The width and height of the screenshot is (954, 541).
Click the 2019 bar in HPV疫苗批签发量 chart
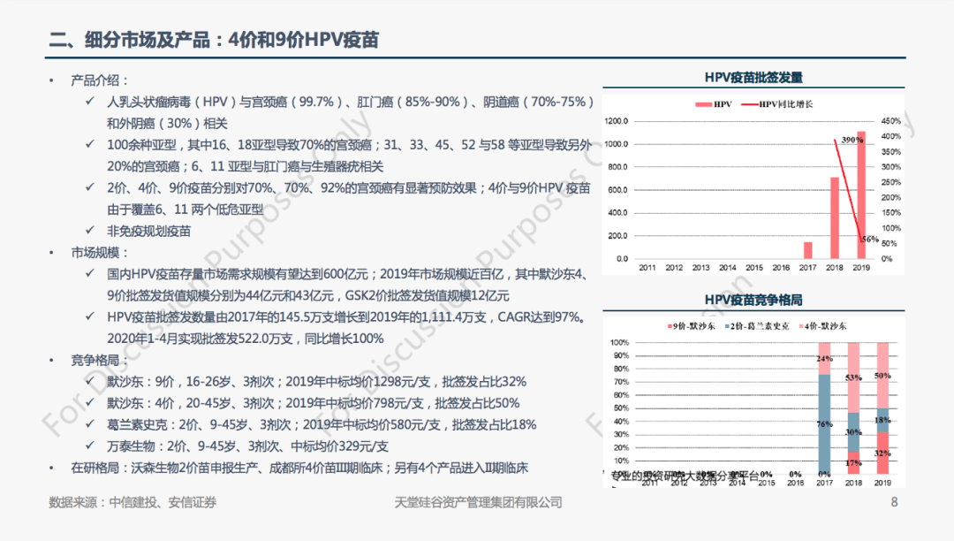pyautogui.click(x=861, y=195)
